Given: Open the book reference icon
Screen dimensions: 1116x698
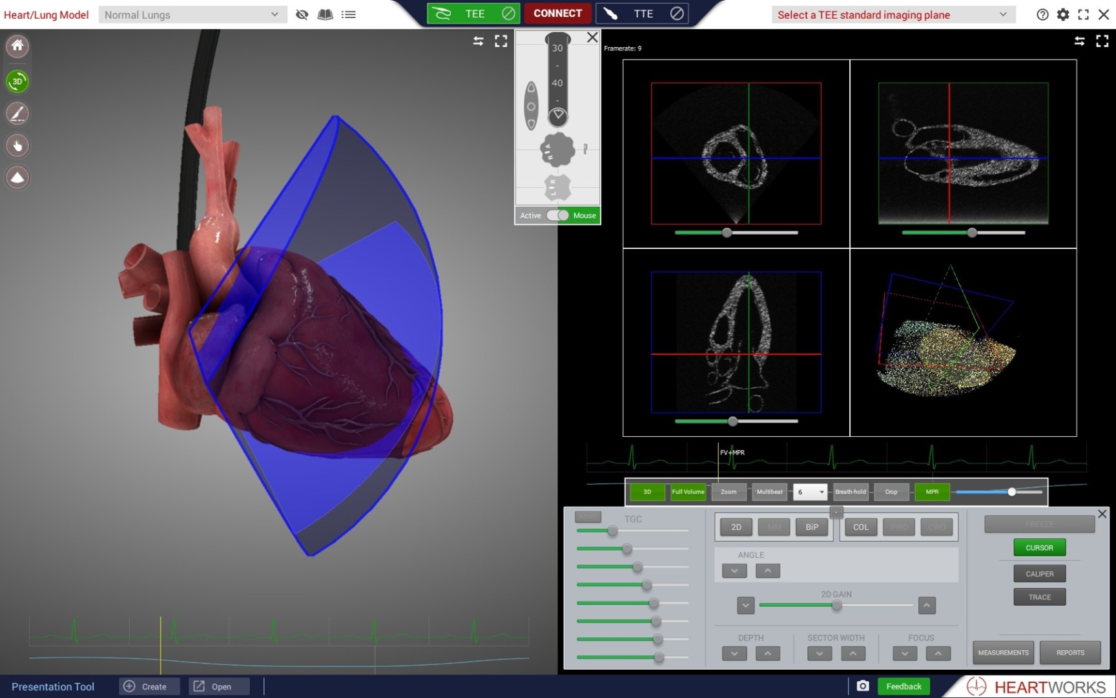Looking at the screenshot, I should click(x=325, y=14).
